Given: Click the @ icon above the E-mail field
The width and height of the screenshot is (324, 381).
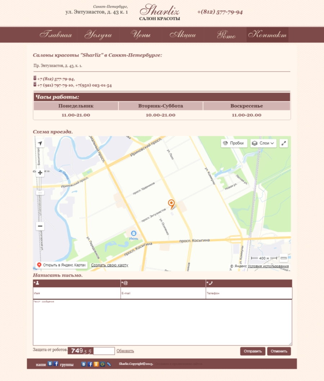Looking at the screenshot, I should (x=125, y=283).
